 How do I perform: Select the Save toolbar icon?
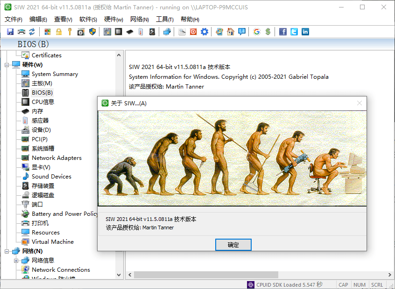[10, 31]
